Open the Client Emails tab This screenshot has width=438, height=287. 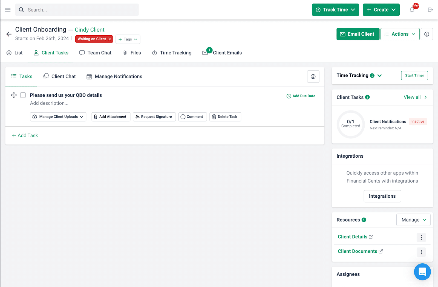tap(222, 53)
